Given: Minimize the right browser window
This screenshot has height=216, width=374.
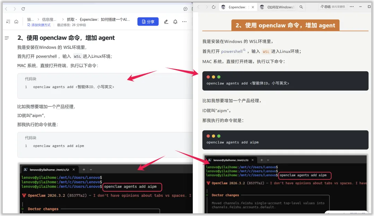Looking at the screenshot, I should [360, 7].
